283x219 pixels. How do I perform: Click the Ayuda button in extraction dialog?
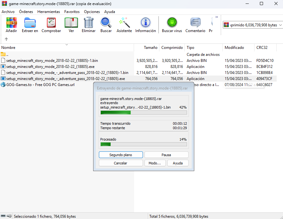(x=178, y=163)
